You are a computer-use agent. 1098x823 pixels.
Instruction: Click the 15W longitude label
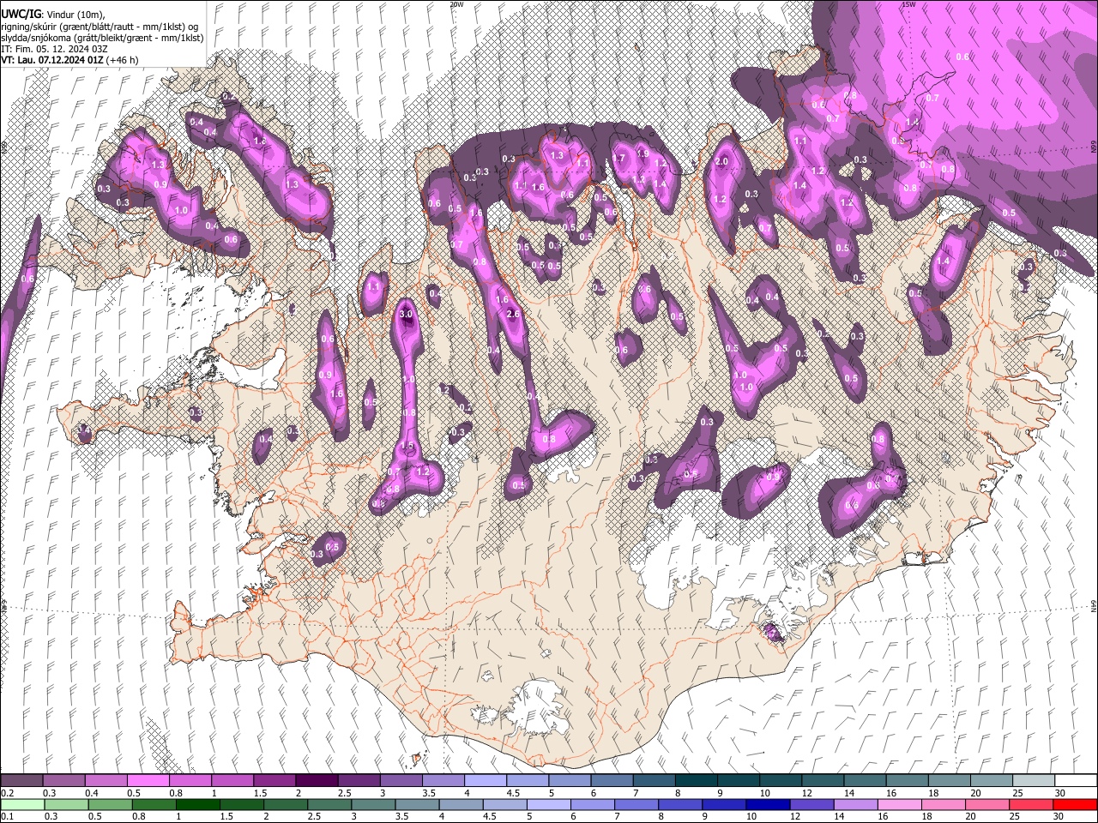[x=908, y=4]
